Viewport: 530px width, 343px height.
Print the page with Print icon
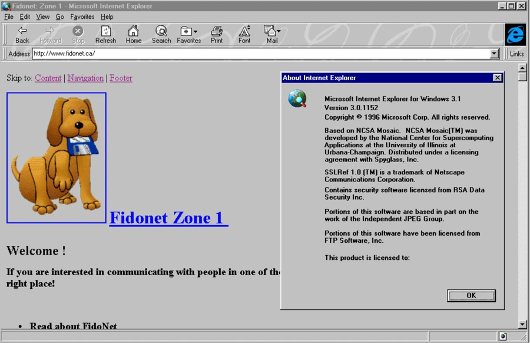tap(217, 35)
